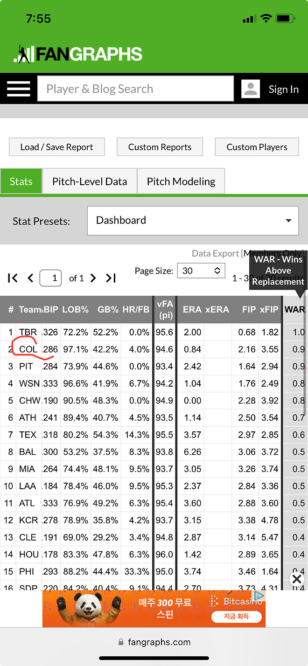Close the overlay ad with X

297,579
